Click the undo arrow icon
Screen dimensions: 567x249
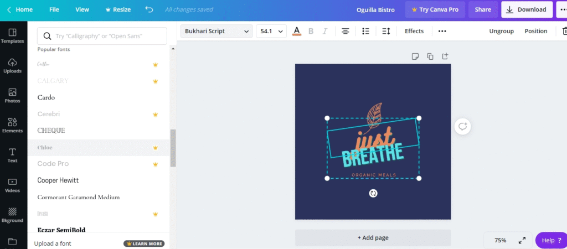[149, 9]
